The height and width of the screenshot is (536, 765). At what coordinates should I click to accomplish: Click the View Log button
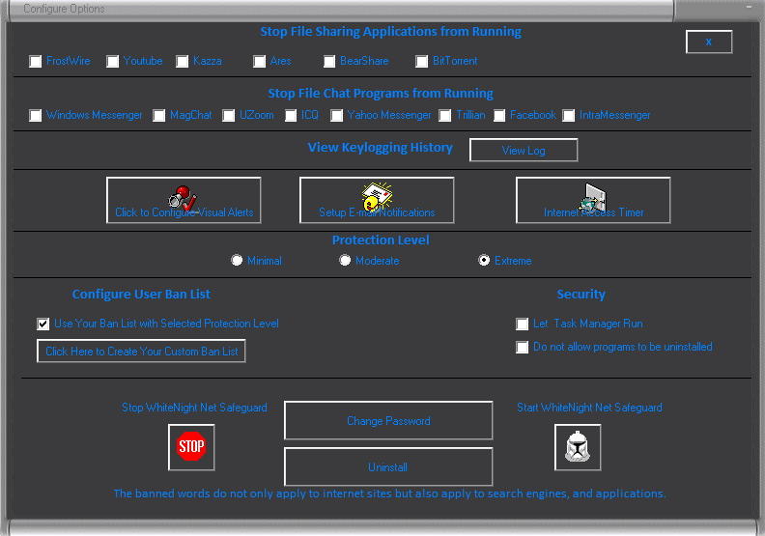524,151
